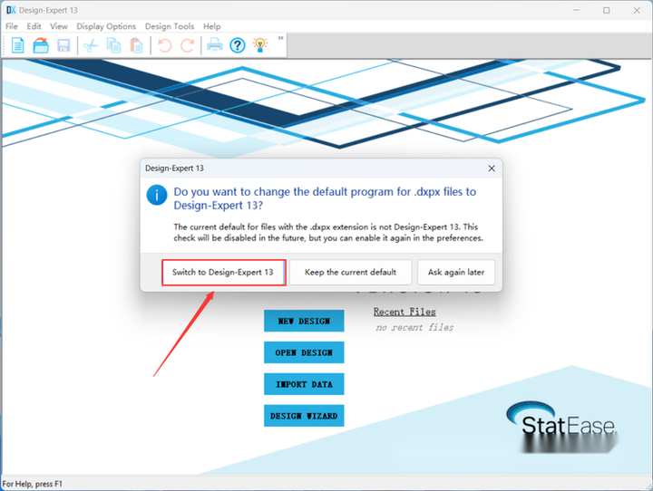Expand toolbar overflow chevron
This screenshot has height=491, width=653.
[x=280, y=38]
